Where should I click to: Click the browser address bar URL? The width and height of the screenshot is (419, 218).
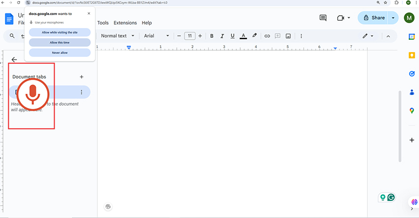coord(100,2)
